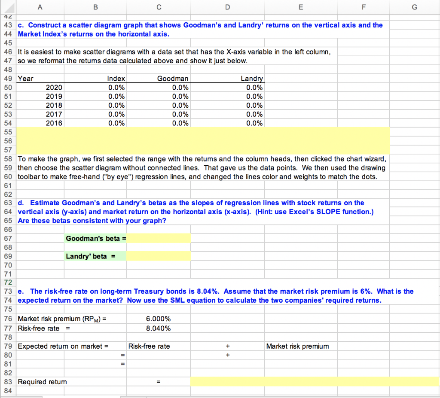This screenshot has height=398, width=440.
Task: Click the yellow cell for Landry's beta
Action: (x=159, y=256)
